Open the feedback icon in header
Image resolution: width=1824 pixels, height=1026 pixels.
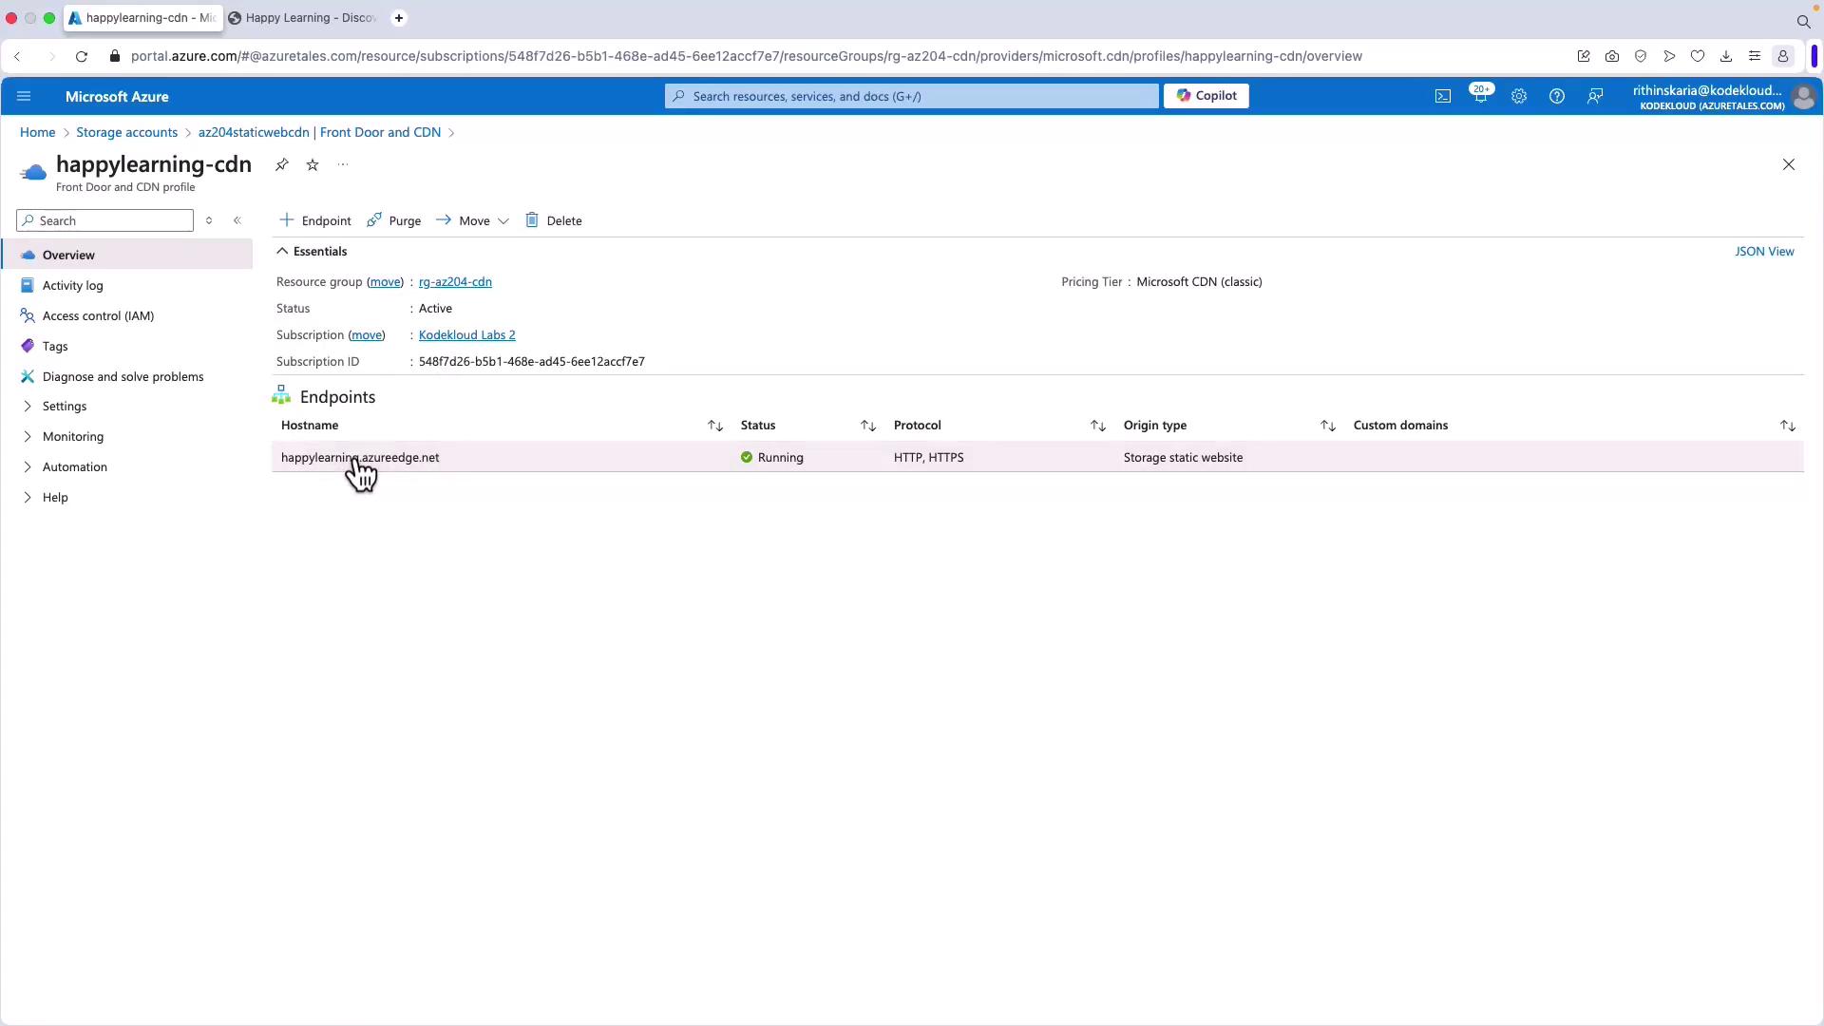(x=1595, y=96)
